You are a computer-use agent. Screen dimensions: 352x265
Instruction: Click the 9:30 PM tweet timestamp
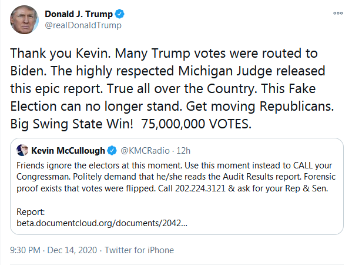[25, 250]
